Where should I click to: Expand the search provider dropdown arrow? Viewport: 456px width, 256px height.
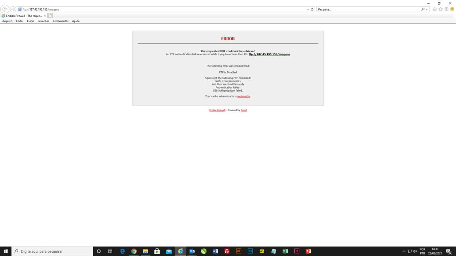click(x=427, y=9)
